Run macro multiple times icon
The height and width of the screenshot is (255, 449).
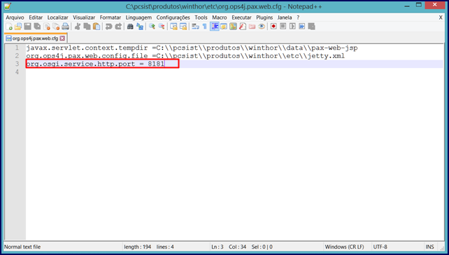pos(302,27)
